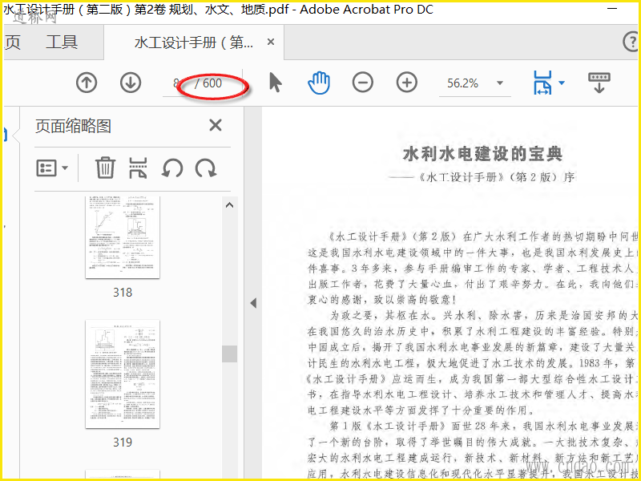The width and height of the screenshot is (641, 481).
Task: Select the page 319 thumbnail
Action: pyautogui.click(x=123, y=374)
